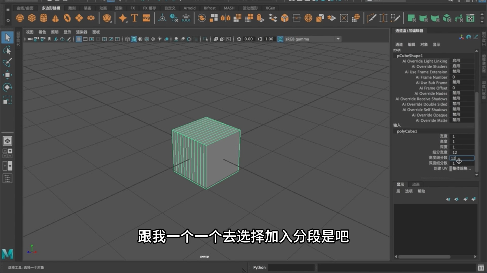Click the SVG creation shelf icon
Viewport: 487px width, 273px height.
(x=146, y=18)
